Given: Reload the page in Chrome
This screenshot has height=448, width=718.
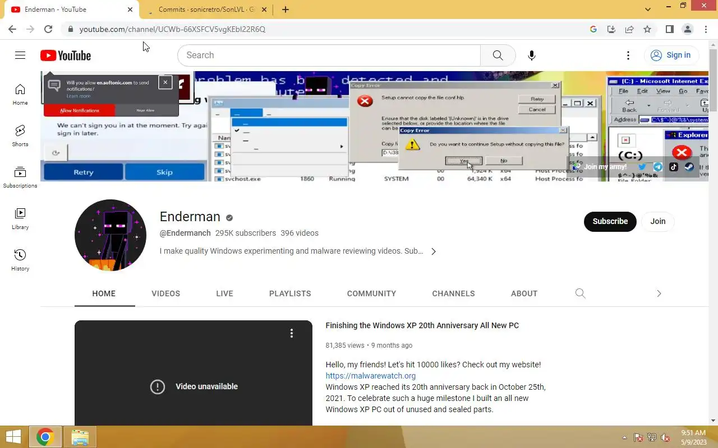Looking at the screenshot, I should point(48,29).
